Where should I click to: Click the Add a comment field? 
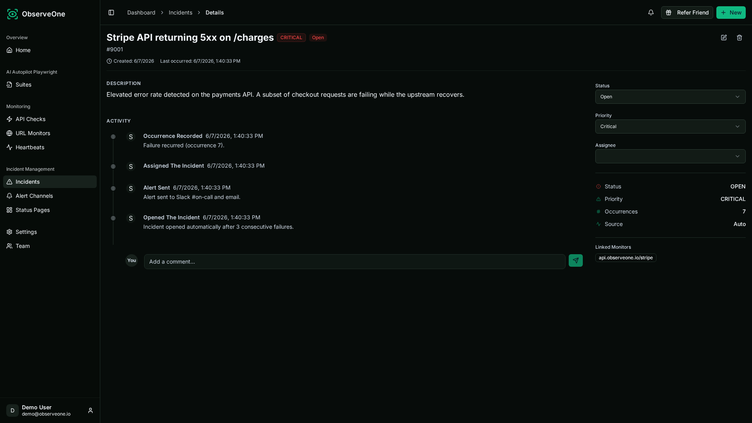[354, 262]
